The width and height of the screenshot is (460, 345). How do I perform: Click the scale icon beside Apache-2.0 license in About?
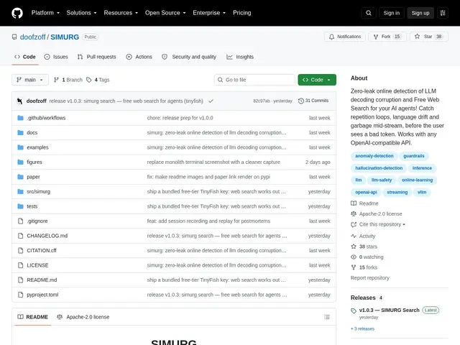coord(354,214)
